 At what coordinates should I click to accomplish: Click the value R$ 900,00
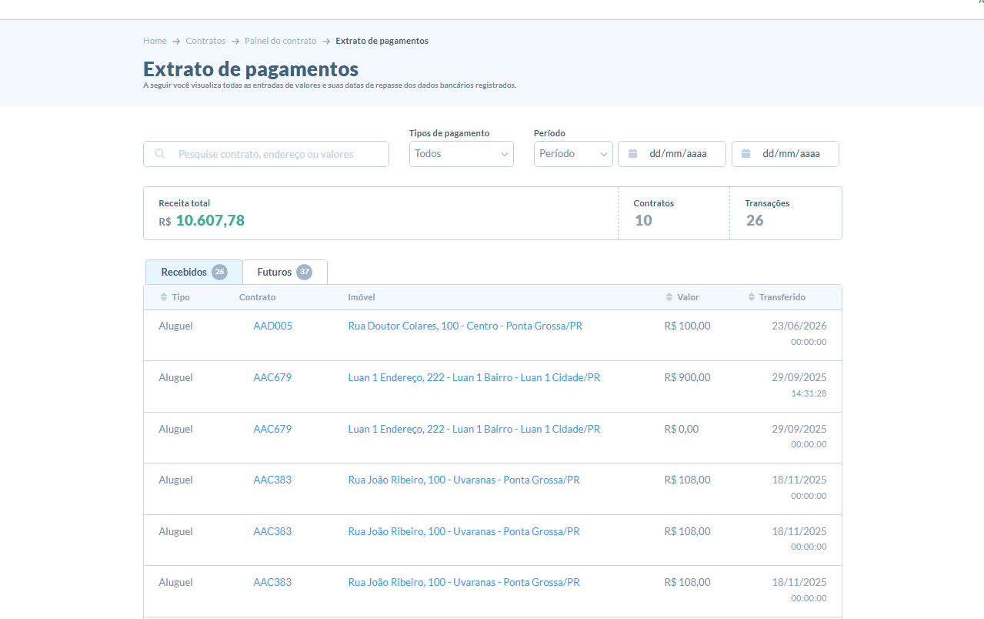(x=687, y=377)
